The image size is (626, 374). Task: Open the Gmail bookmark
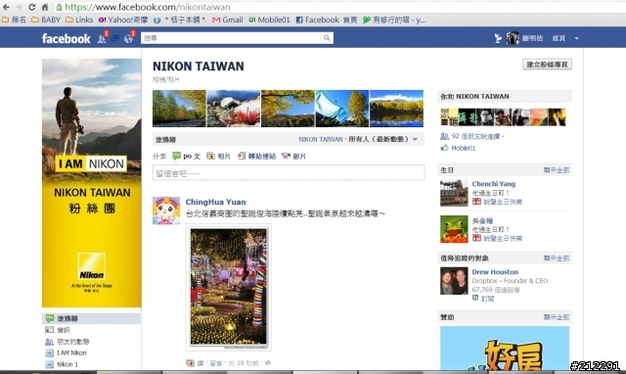coord(228,20)
